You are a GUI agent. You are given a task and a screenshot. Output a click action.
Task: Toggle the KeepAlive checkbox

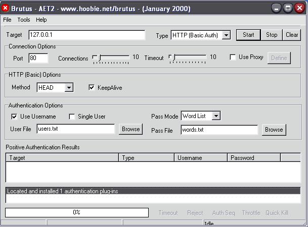(x=92, y=87)
